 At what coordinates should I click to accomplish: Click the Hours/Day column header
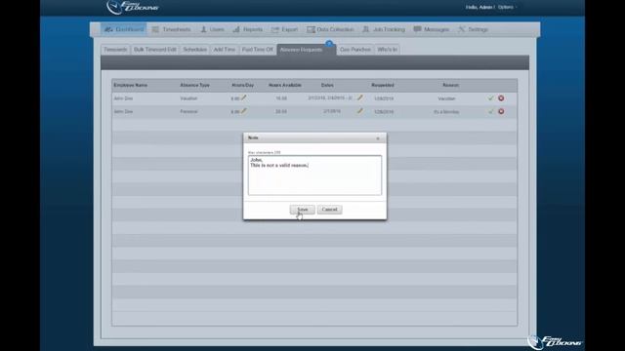[x=242, y=85]
